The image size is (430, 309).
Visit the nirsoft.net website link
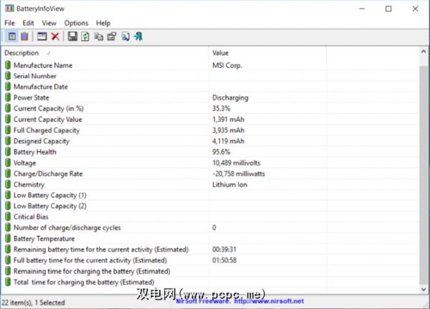tap(269, 301)
